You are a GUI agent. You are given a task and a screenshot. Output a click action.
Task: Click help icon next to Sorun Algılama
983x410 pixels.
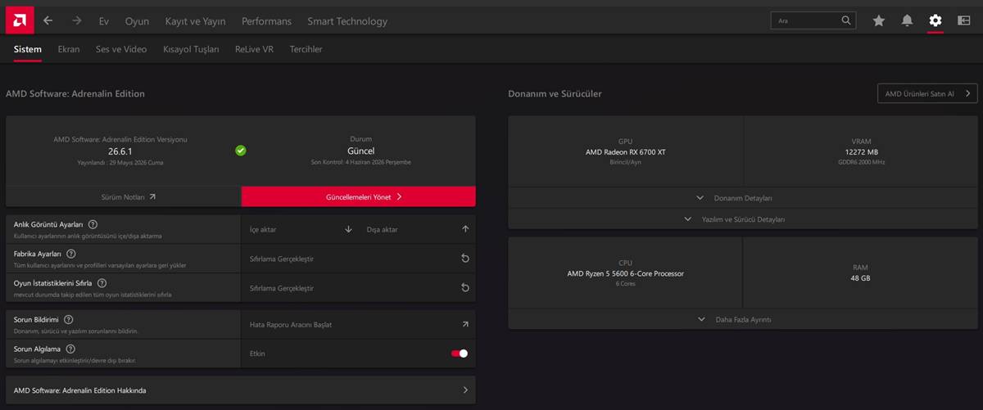click(70, 349)
